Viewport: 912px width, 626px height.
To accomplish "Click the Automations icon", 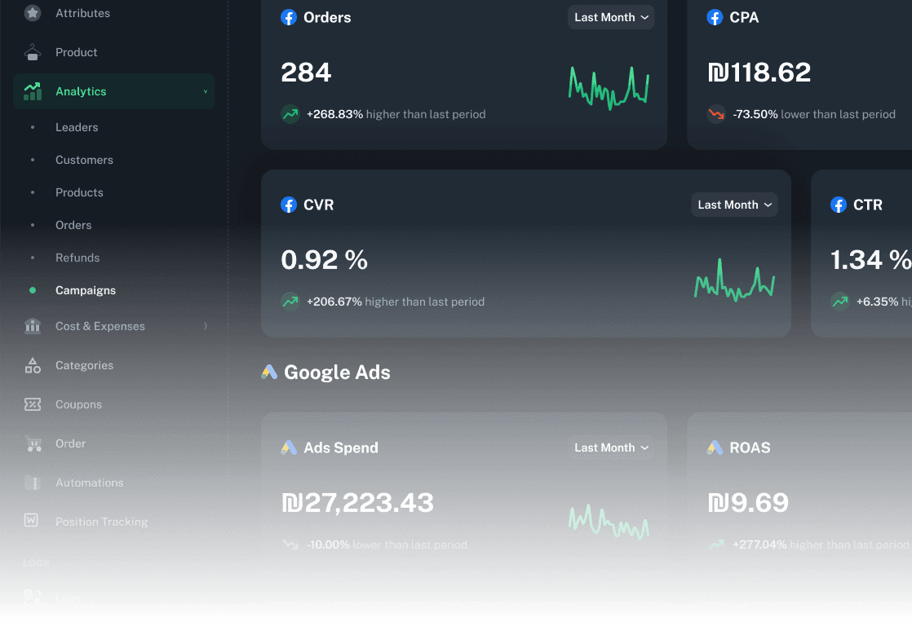I will coord(33,483).
